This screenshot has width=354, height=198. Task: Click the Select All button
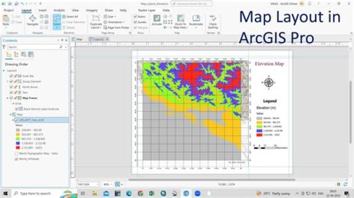(70, 17)
